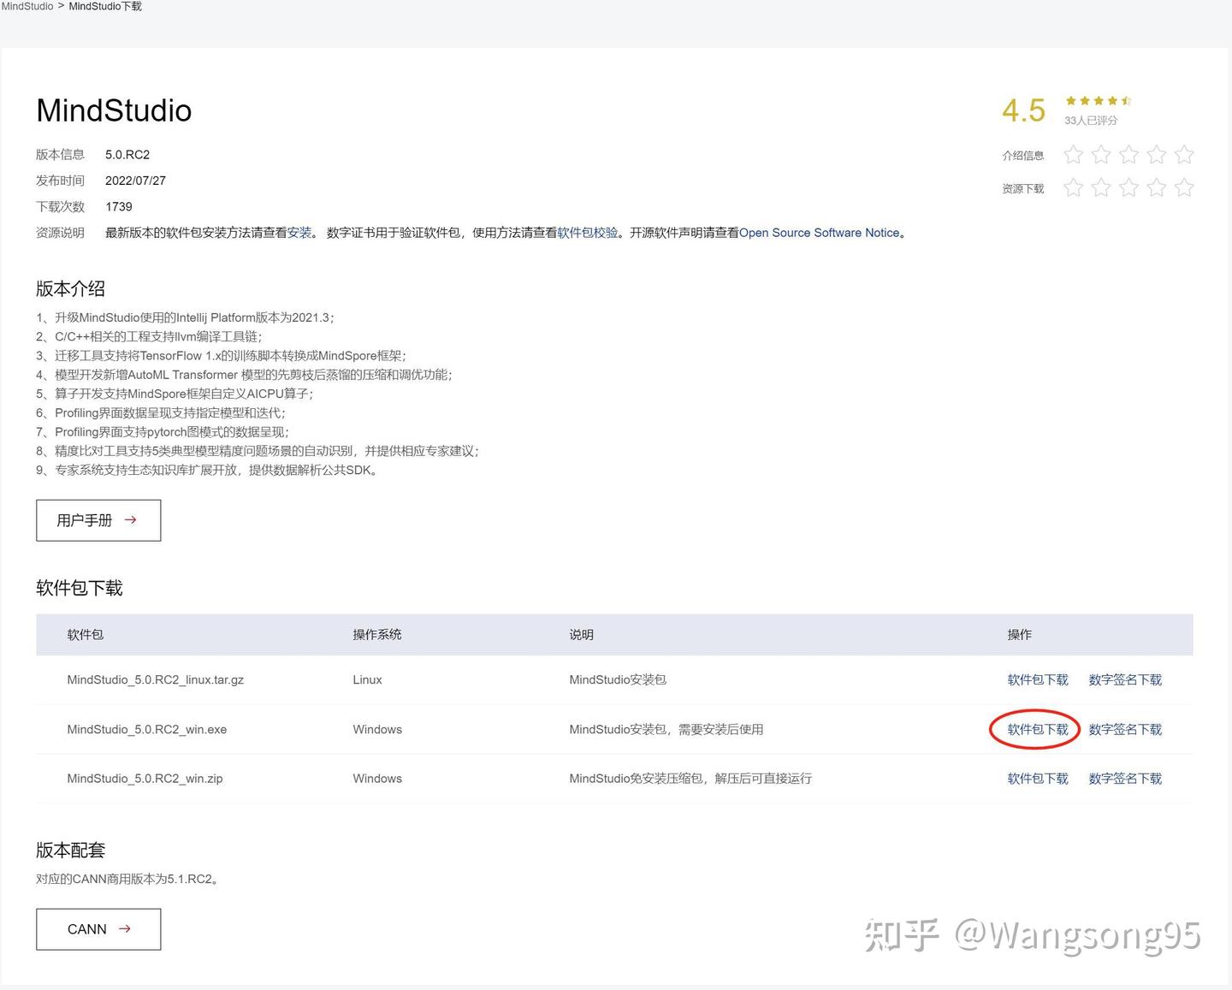
Task: Go to MindStudio via the breadcrumb
Action: [x=27, y=6]
